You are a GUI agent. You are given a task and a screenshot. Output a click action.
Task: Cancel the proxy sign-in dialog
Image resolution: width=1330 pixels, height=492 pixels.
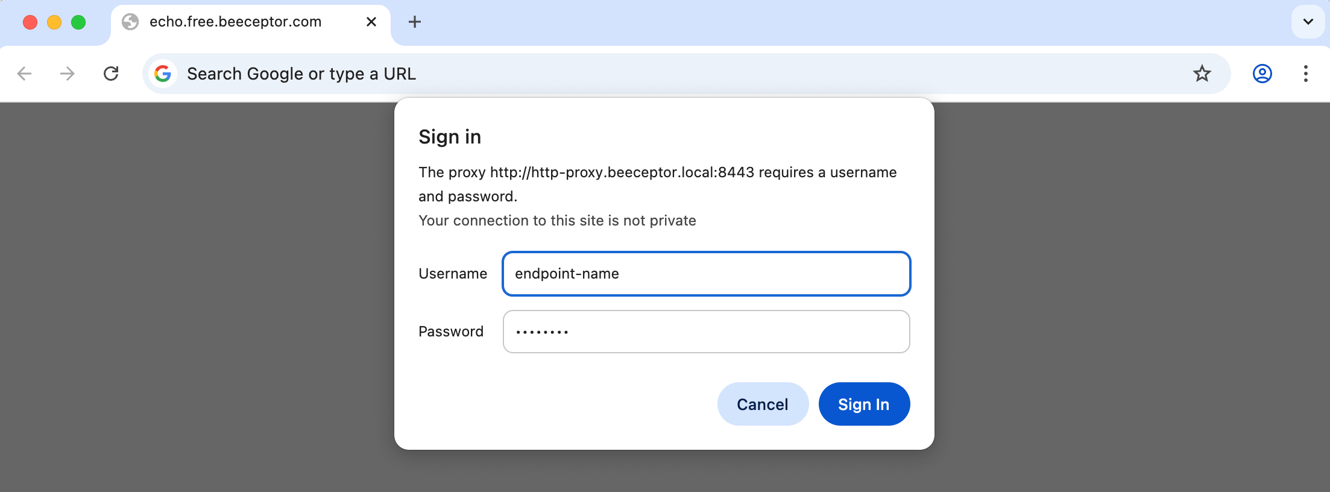(762, 404)
